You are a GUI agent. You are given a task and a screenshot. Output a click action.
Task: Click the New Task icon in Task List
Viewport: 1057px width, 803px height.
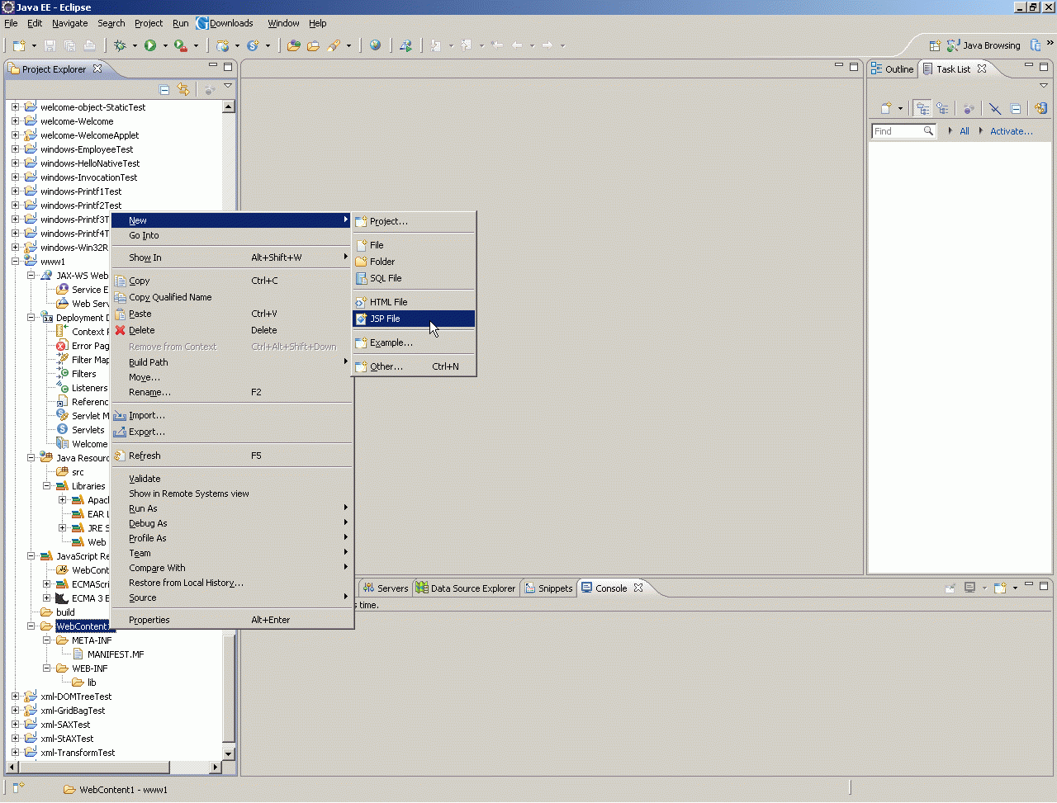click(886, 108)
